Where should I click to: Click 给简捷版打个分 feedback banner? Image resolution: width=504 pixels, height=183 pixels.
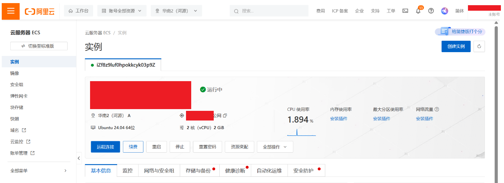tap(460, 31)
